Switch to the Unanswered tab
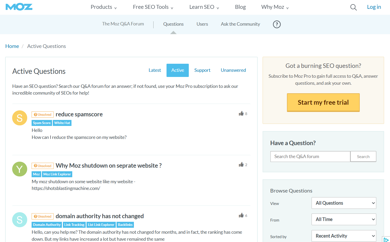This screenshot has height=242, width=390. point(233,70)
